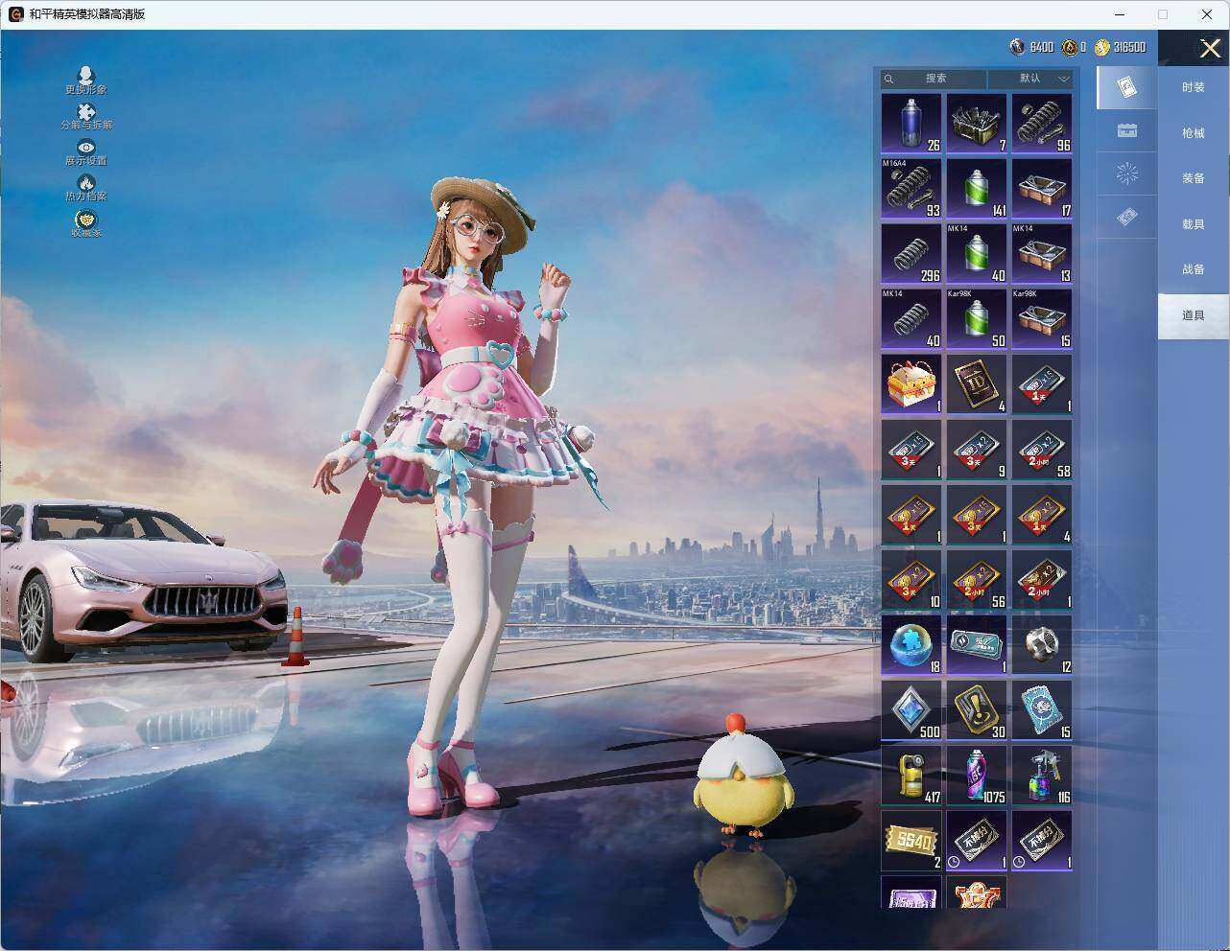Select the gold 1天 x1.5 card
1230x951 pixels.
point(911,515)
